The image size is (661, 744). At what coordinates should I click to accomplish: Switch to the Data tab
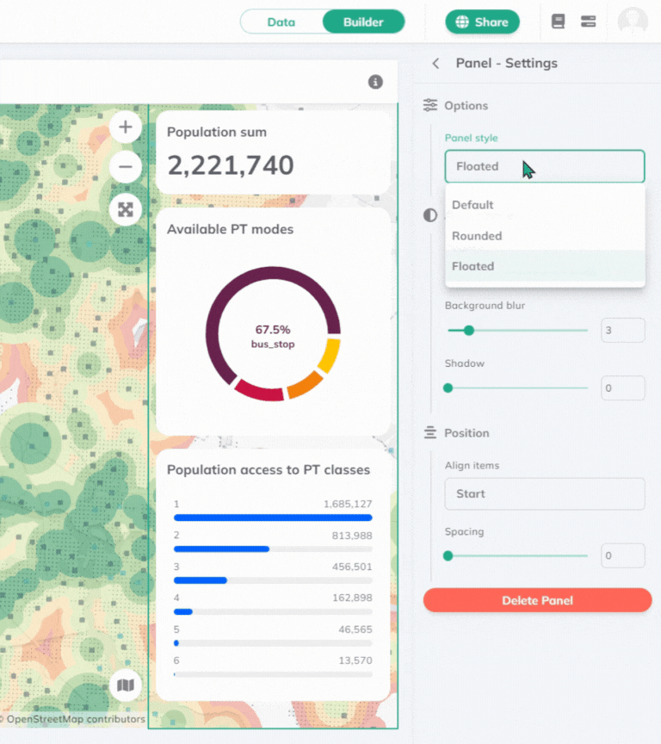(x=281, y=22)
